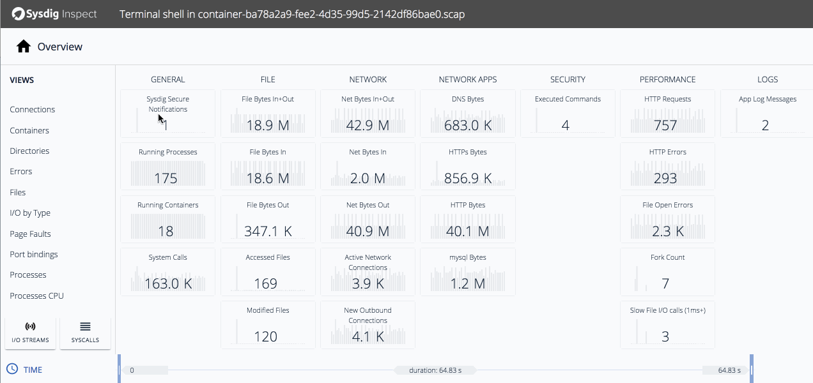Select the HTTP Requests tile
The height and width of the screenshot is (383, 813).
tap(668, 114)
